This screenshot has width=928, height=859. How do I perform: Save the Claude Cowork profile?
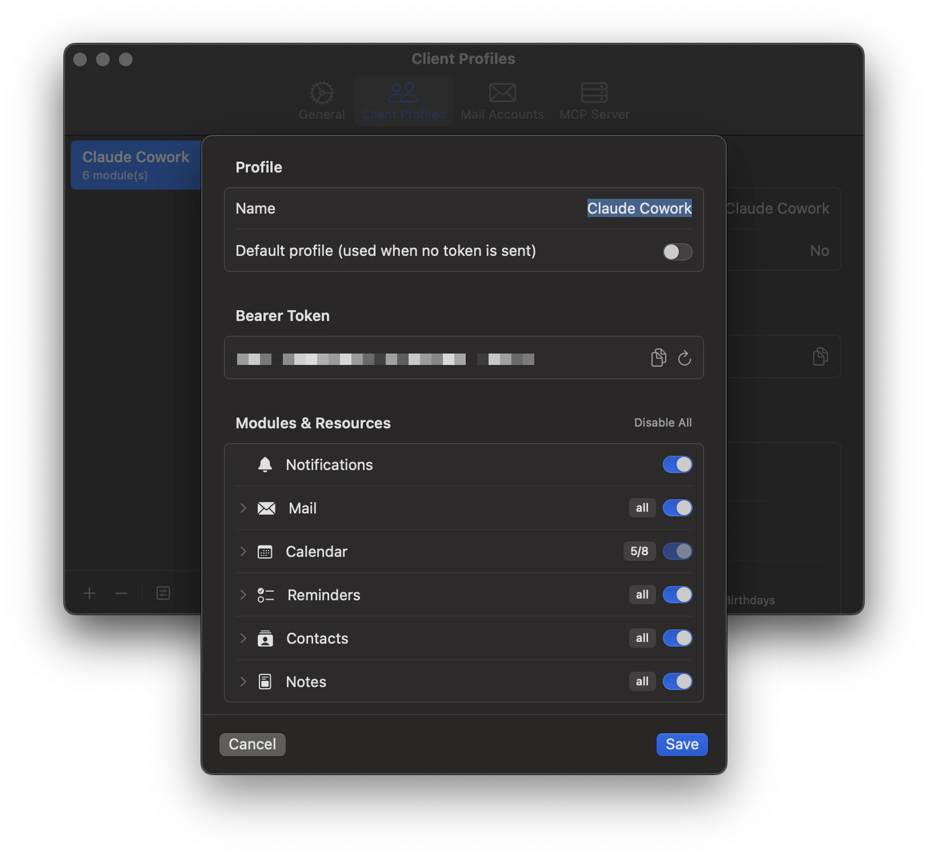(x=681, y=744)
